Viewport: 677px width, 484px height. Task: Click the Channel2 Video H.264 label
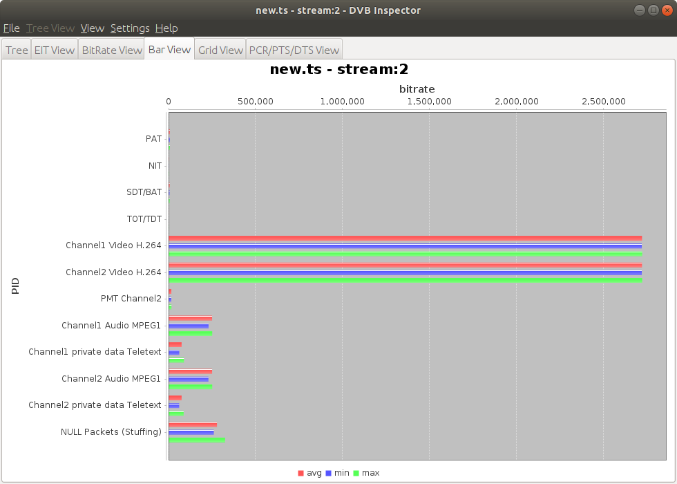[113, 272]
